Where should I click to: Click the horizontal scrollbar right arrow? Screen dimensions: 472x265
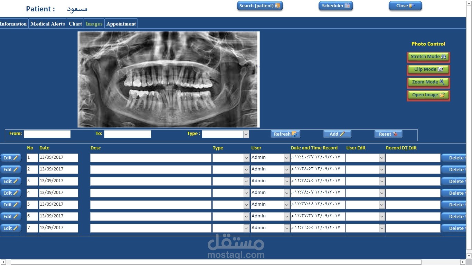coord(463,262)
